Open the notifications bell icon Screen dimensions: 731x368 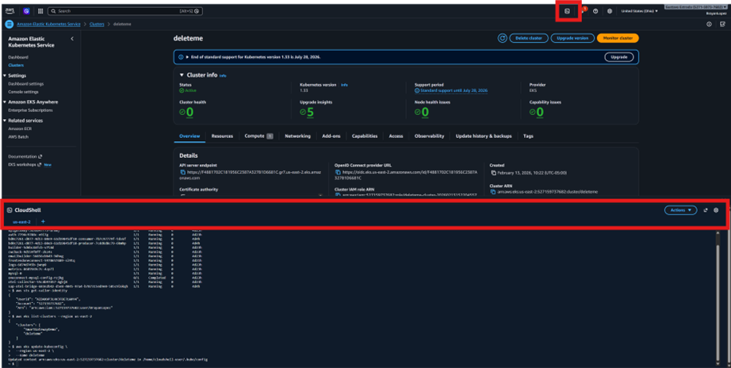583,11
